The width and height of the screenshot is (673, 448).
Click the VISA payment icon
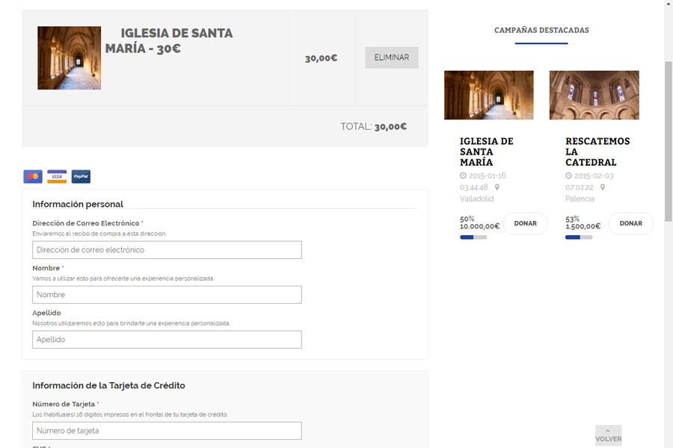pyautogui.click(x=57, y=177)
